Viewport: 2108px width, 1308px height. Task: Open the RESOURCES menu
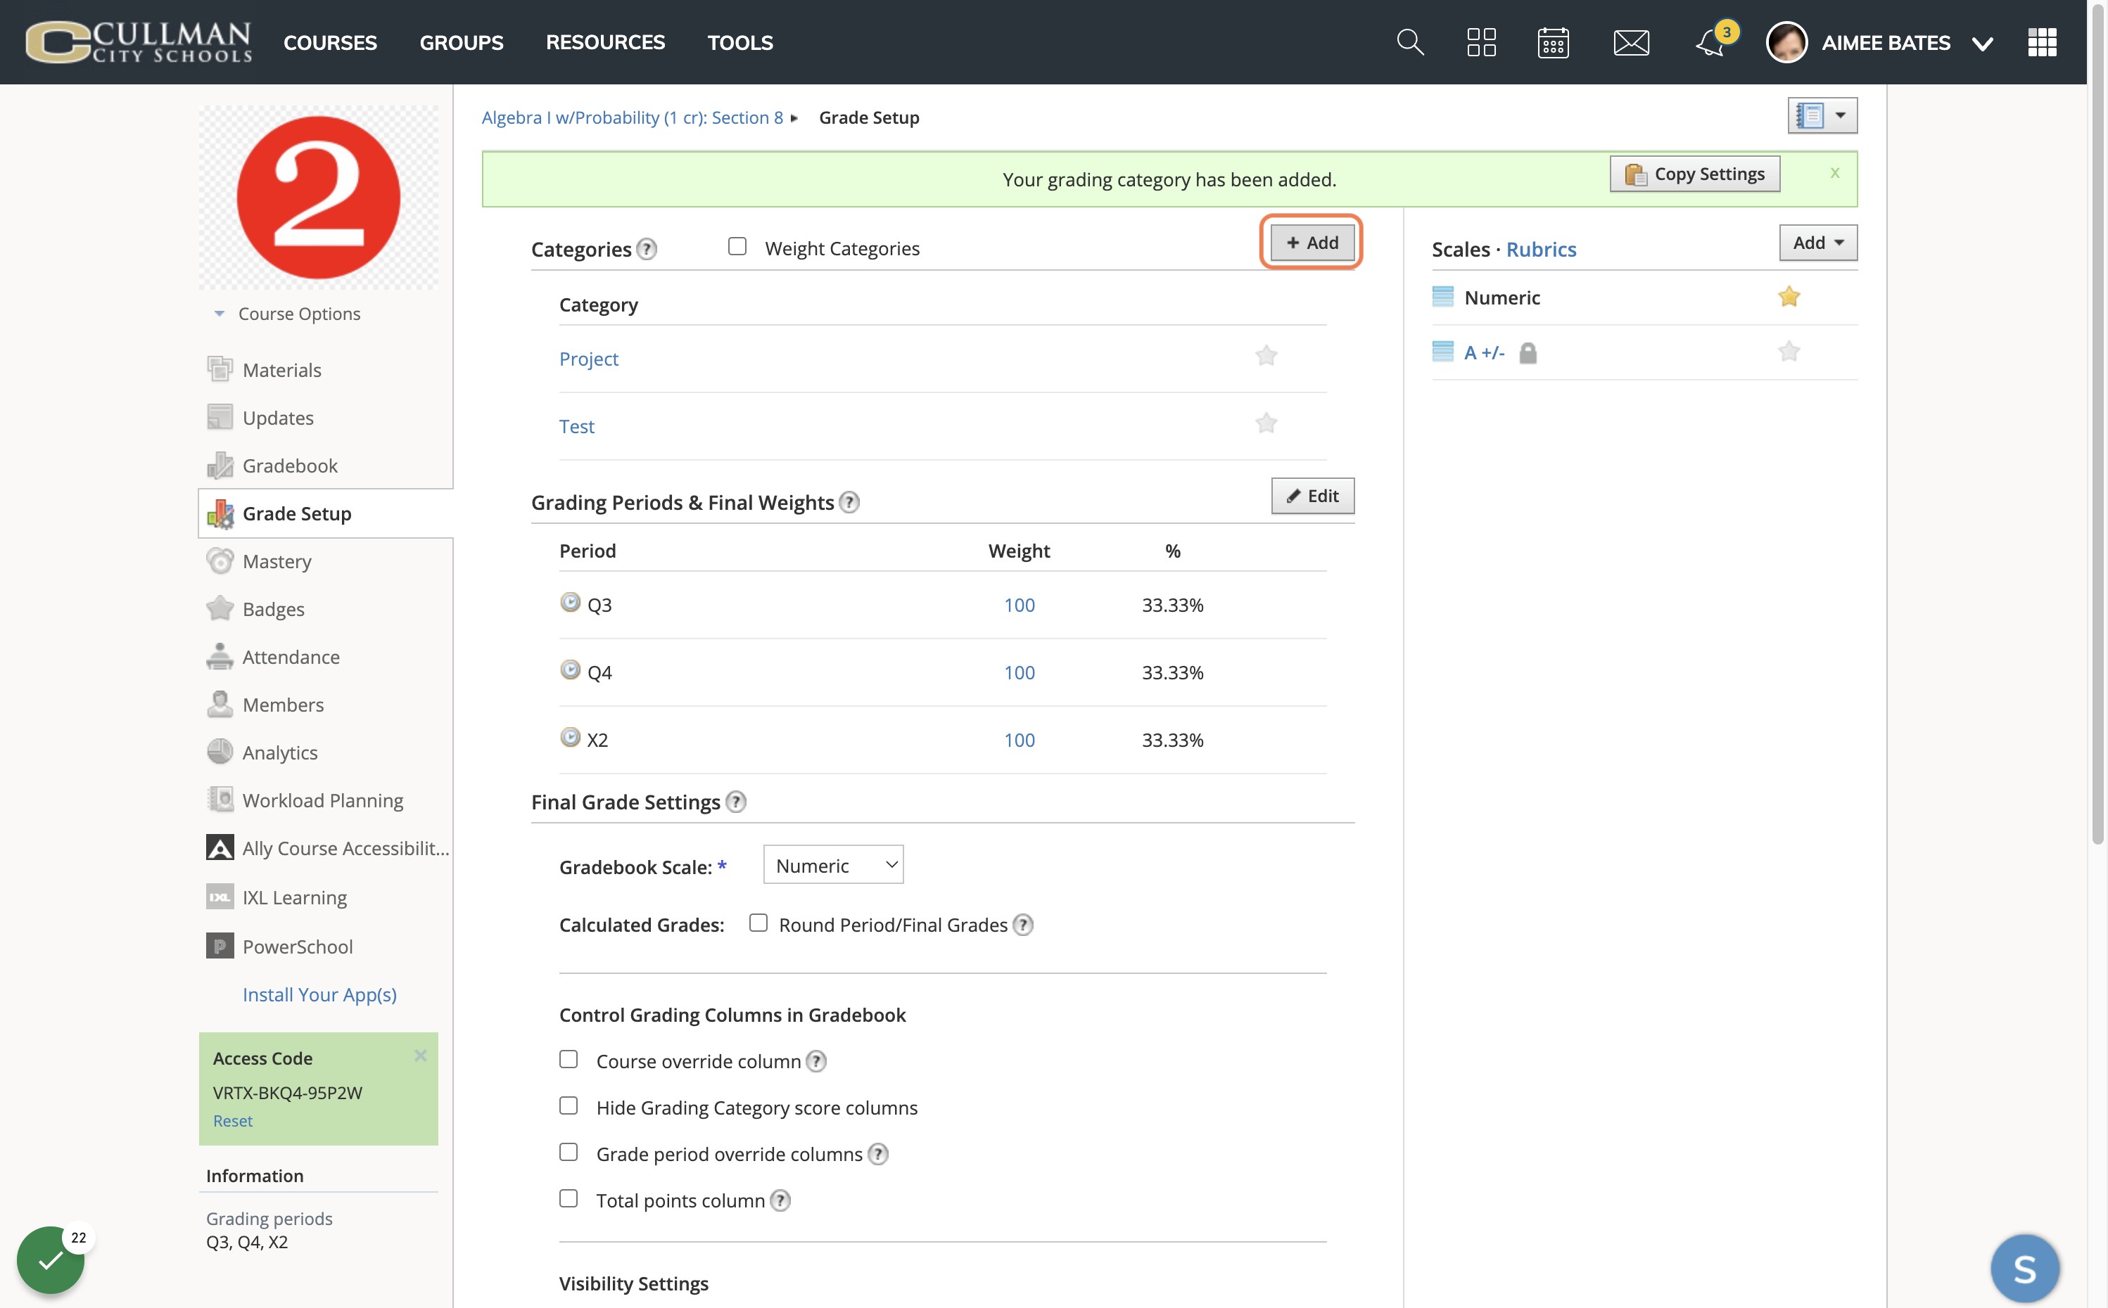[605, 42]
